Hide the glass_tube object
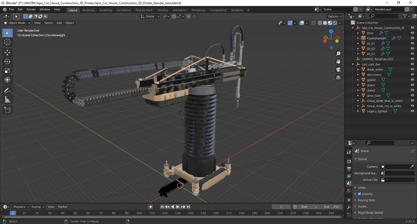 (412, 96)
